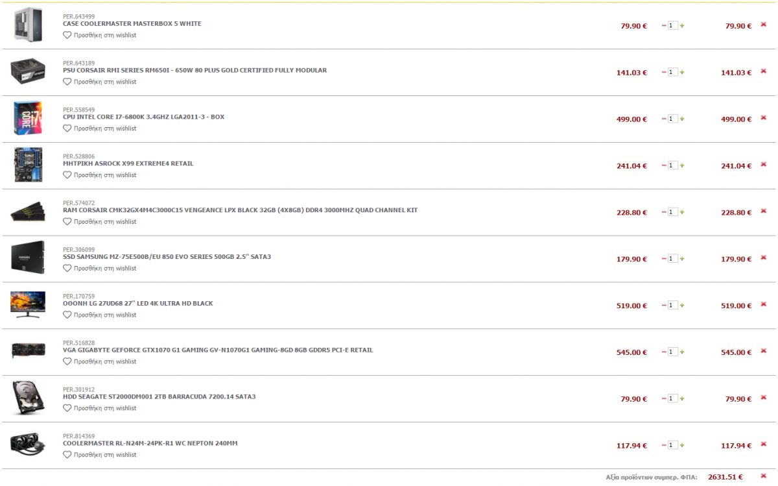Viewport: 778px width, 486px height.
Task: View the Corsair PSU thumbnail image
Action: 28,72
